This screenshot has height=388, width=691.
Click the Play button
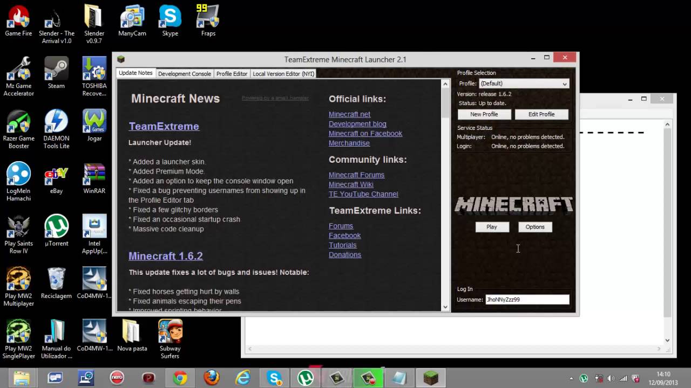pos(492,227)
